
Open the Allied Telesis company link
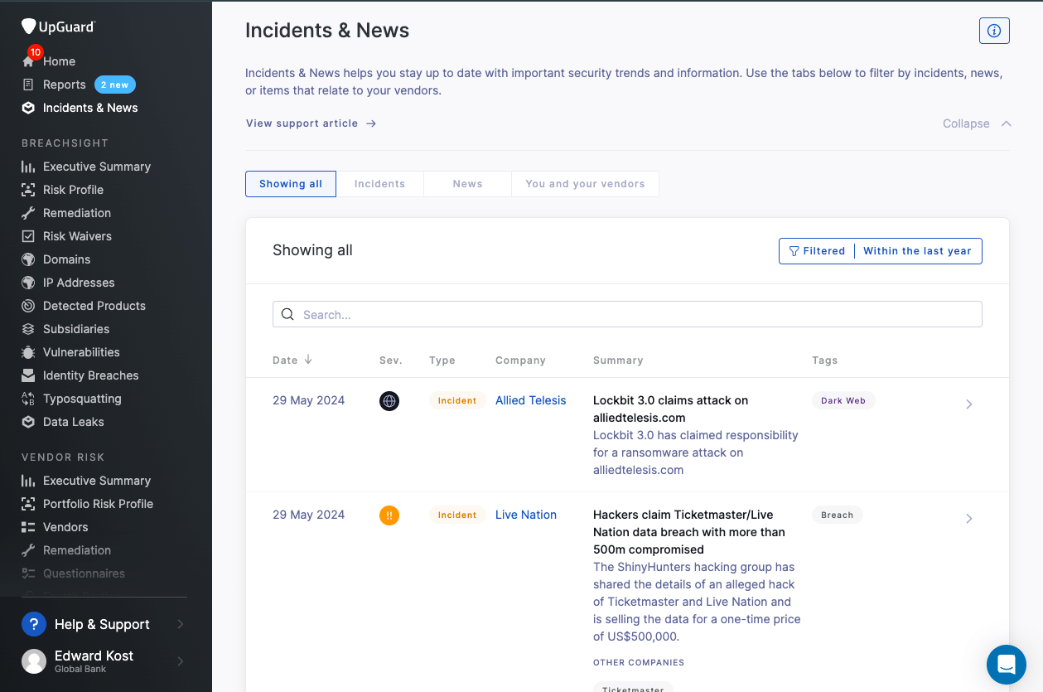[530, 400]
